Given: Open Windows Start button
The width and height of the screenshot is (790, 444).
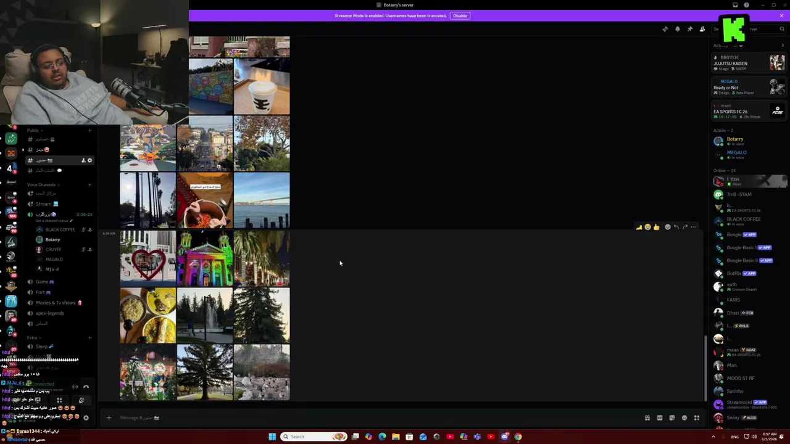Looking at the screenshot, I should click(272, 437).
